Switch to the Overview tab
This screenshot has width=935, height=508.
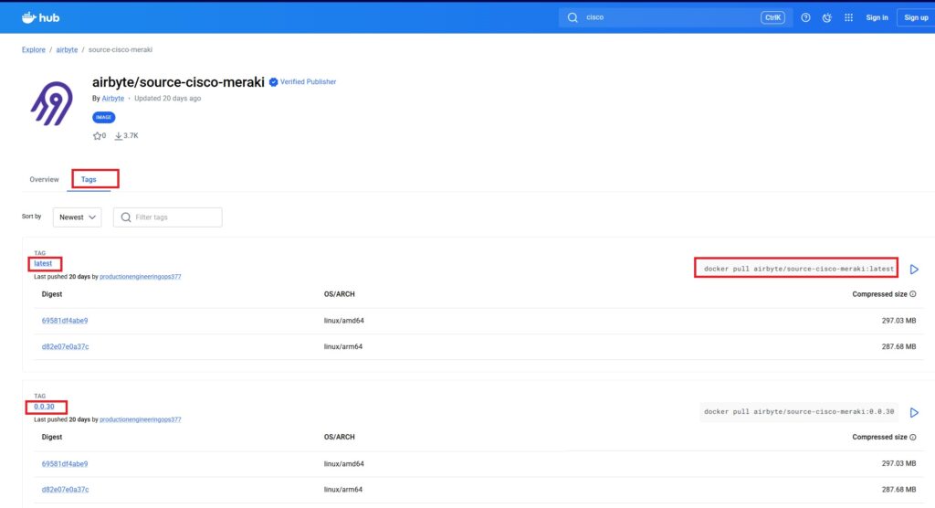[44, 179]
